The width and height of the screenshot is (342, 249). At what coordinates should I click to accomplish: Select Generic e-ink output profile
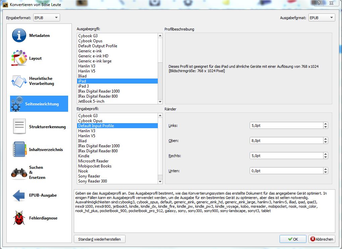117,51
